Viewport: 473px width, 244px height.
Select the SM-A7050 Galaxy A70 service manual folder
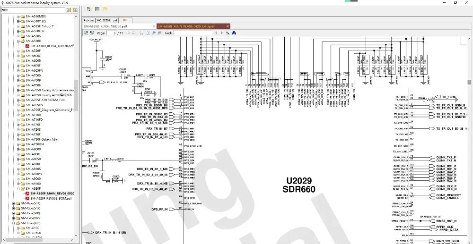click(50, 90)
